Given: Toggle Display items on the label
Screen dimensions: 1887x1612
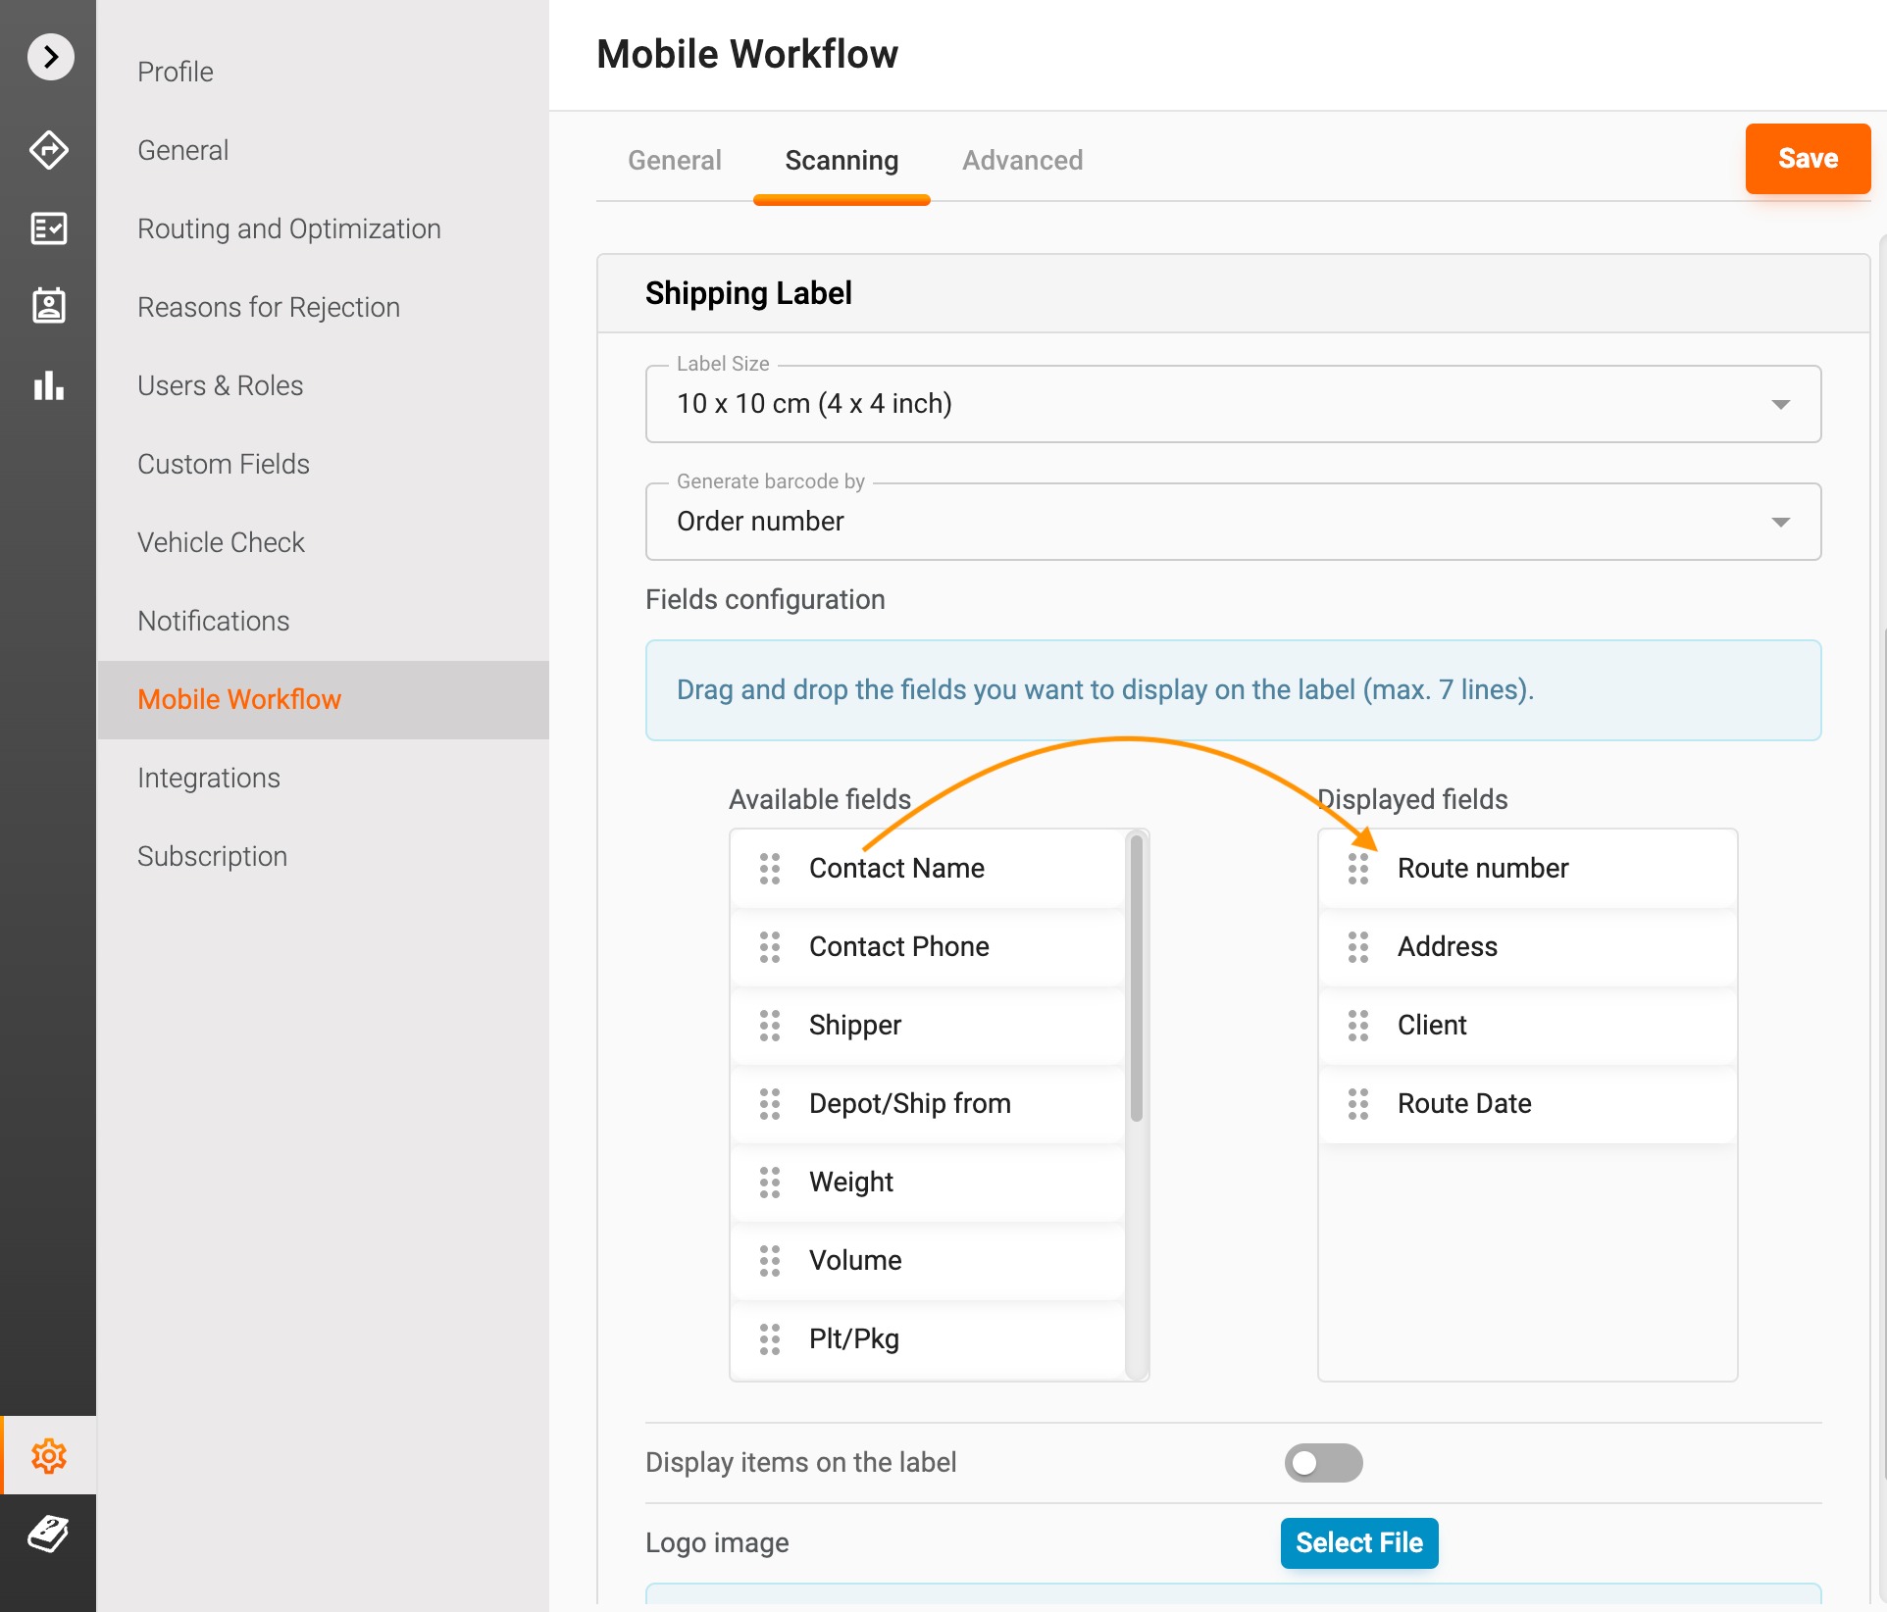Looking at the screenshot, I should pyautogui.click(x=1323, y=1463).
